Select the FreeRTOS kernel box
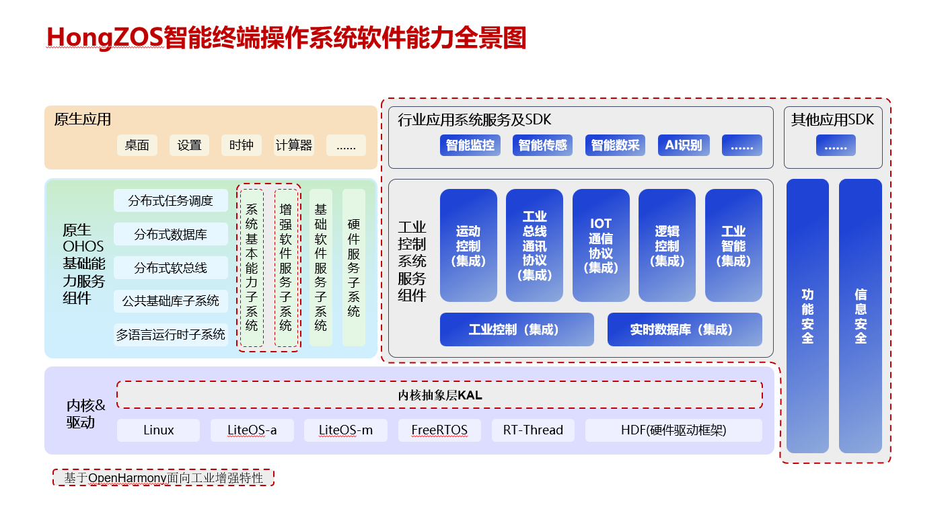946x507 pixels. 439,430
